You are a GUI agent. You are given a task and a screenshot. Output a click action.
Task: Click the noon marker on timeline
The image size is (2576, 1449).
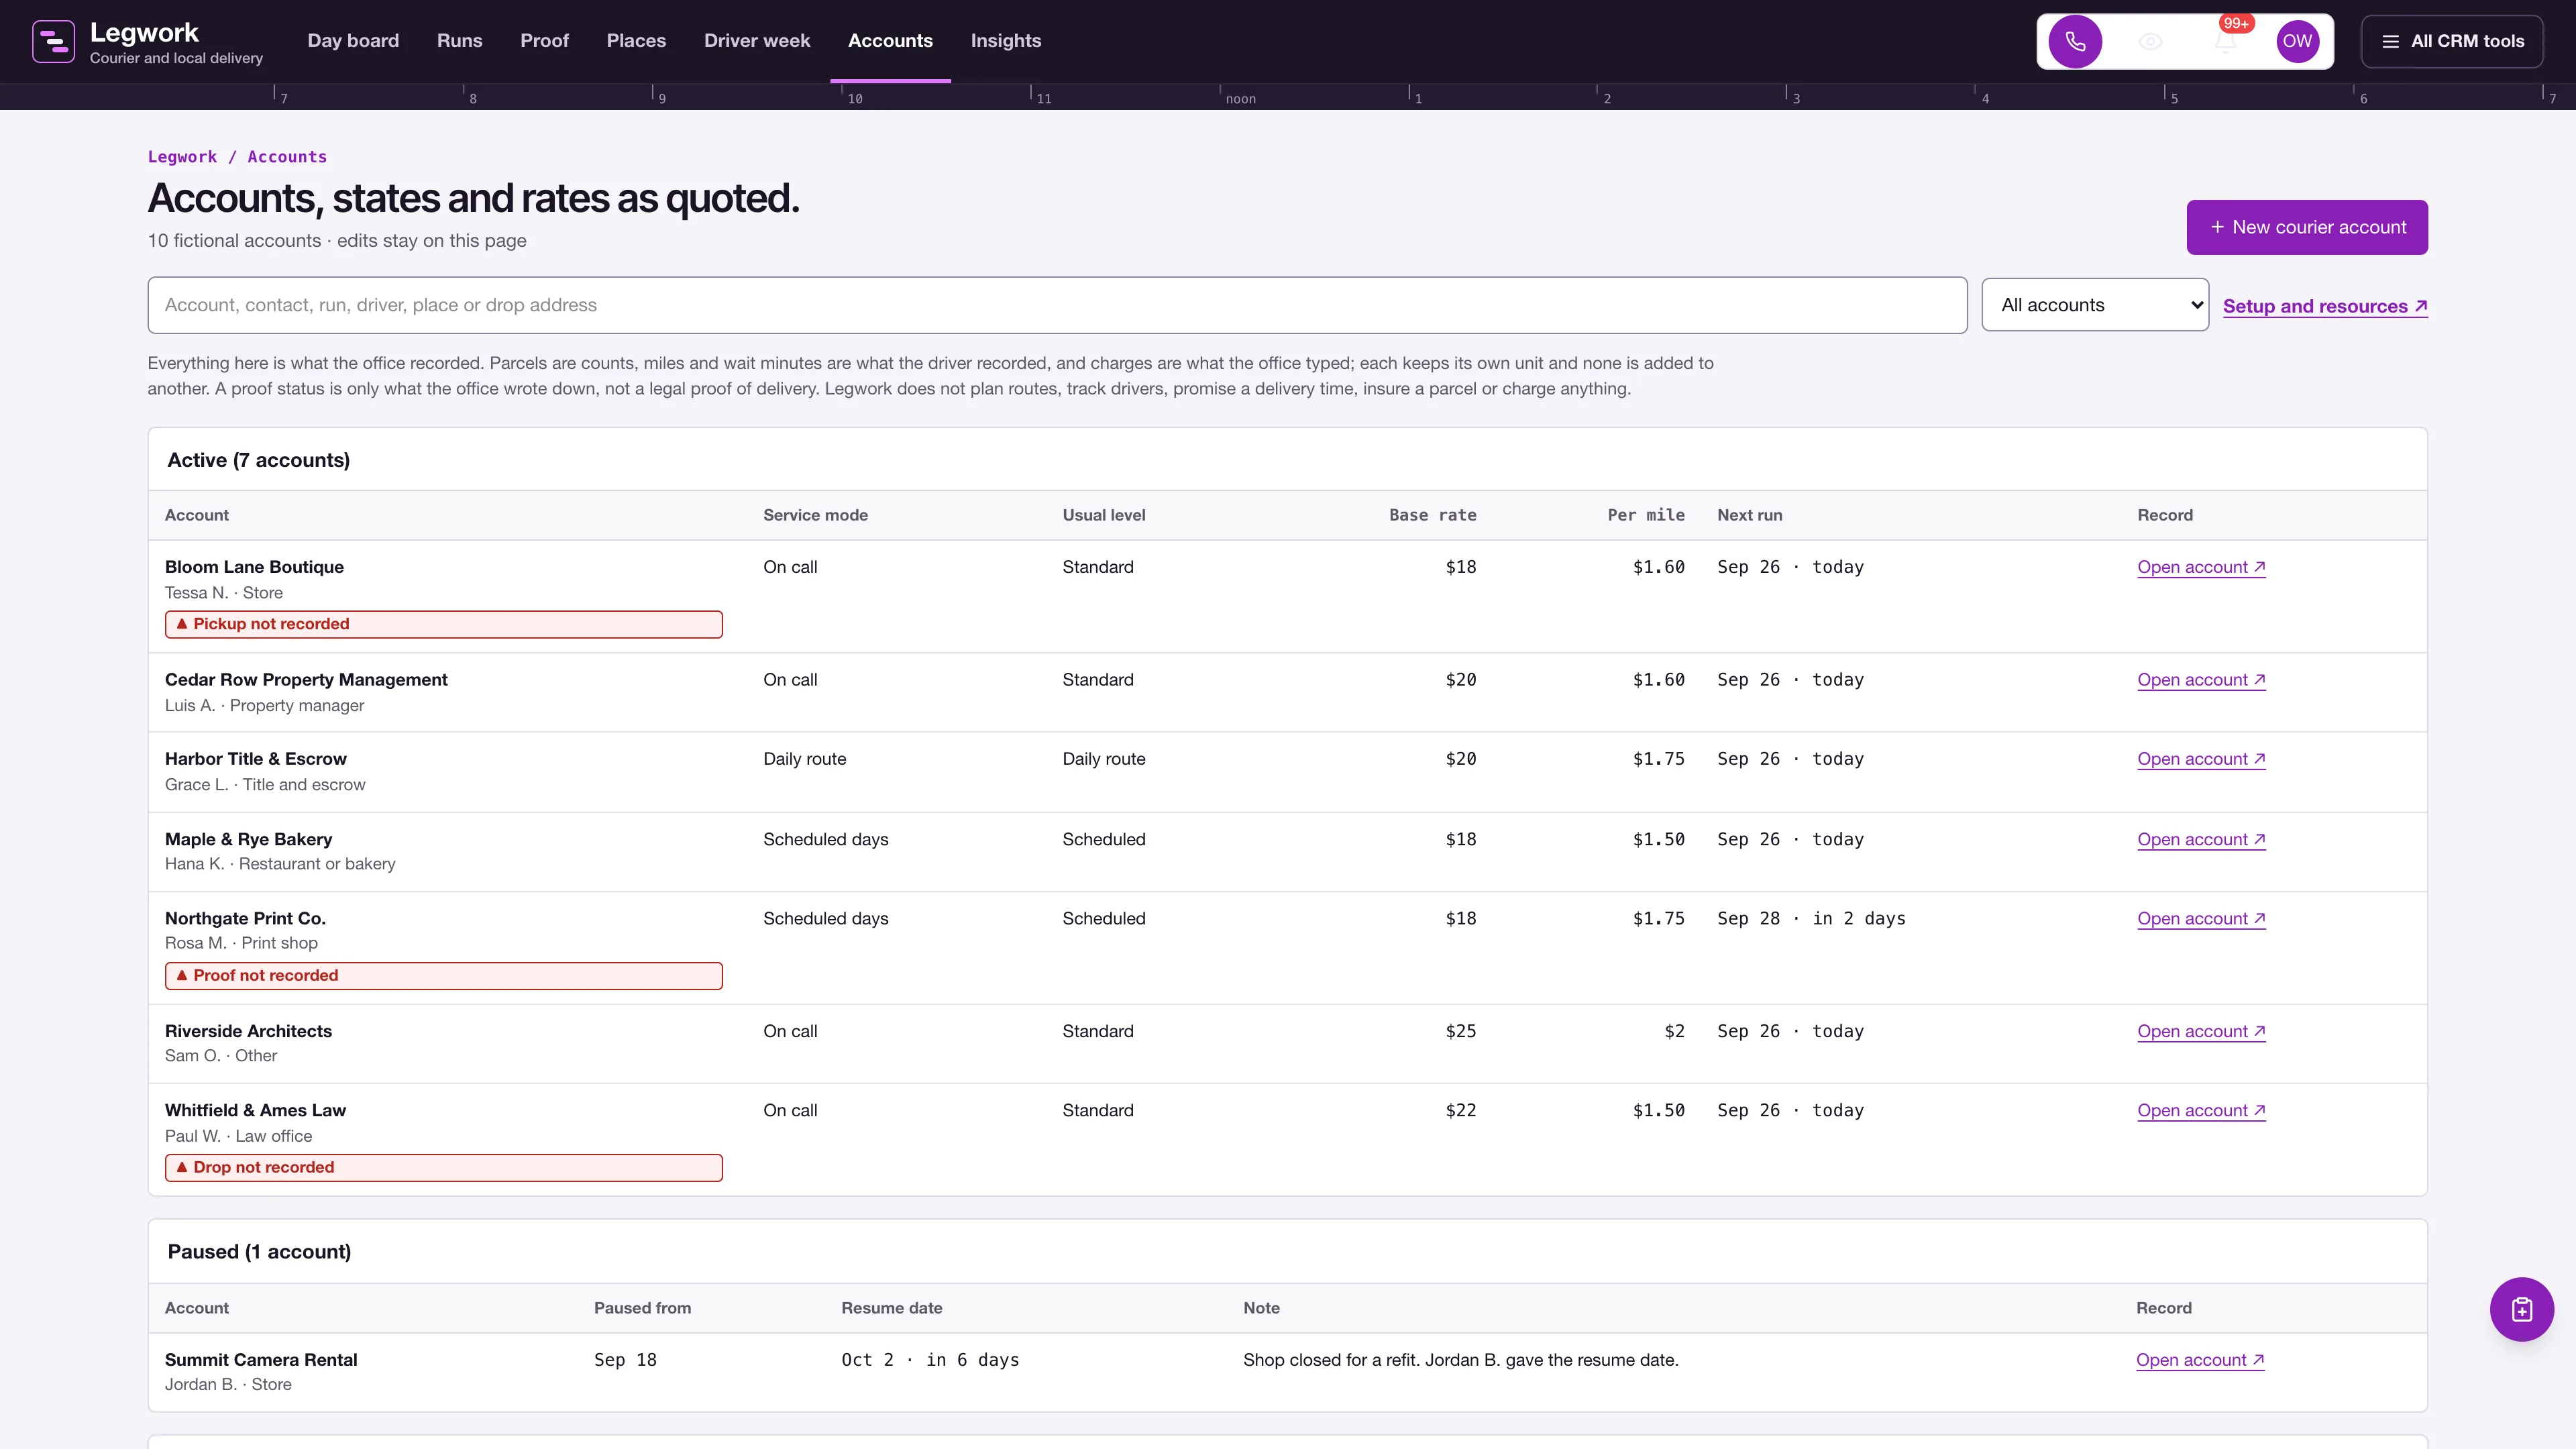[1240, 98]
